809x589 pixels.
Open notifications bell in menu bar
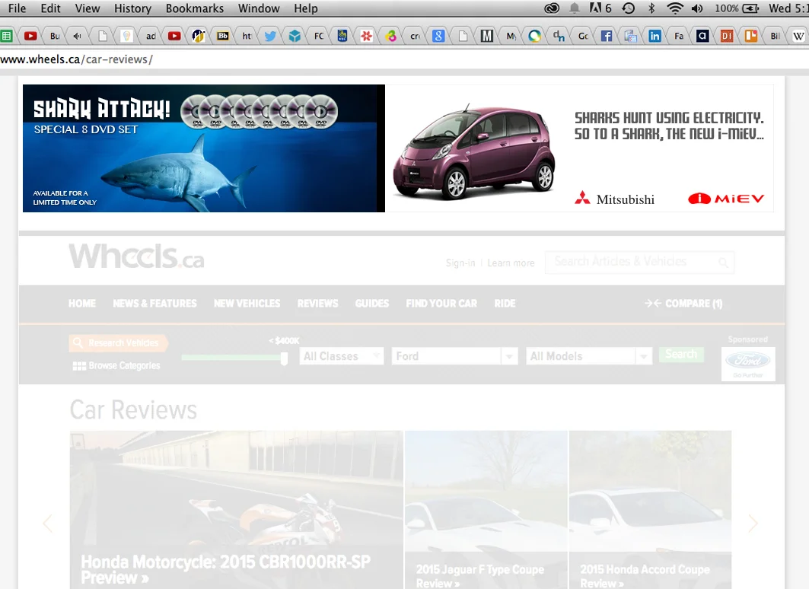coord(575,8)
